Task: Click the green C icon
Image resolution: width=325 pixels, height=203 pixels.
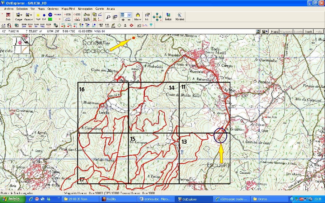Action: (50, 19)
